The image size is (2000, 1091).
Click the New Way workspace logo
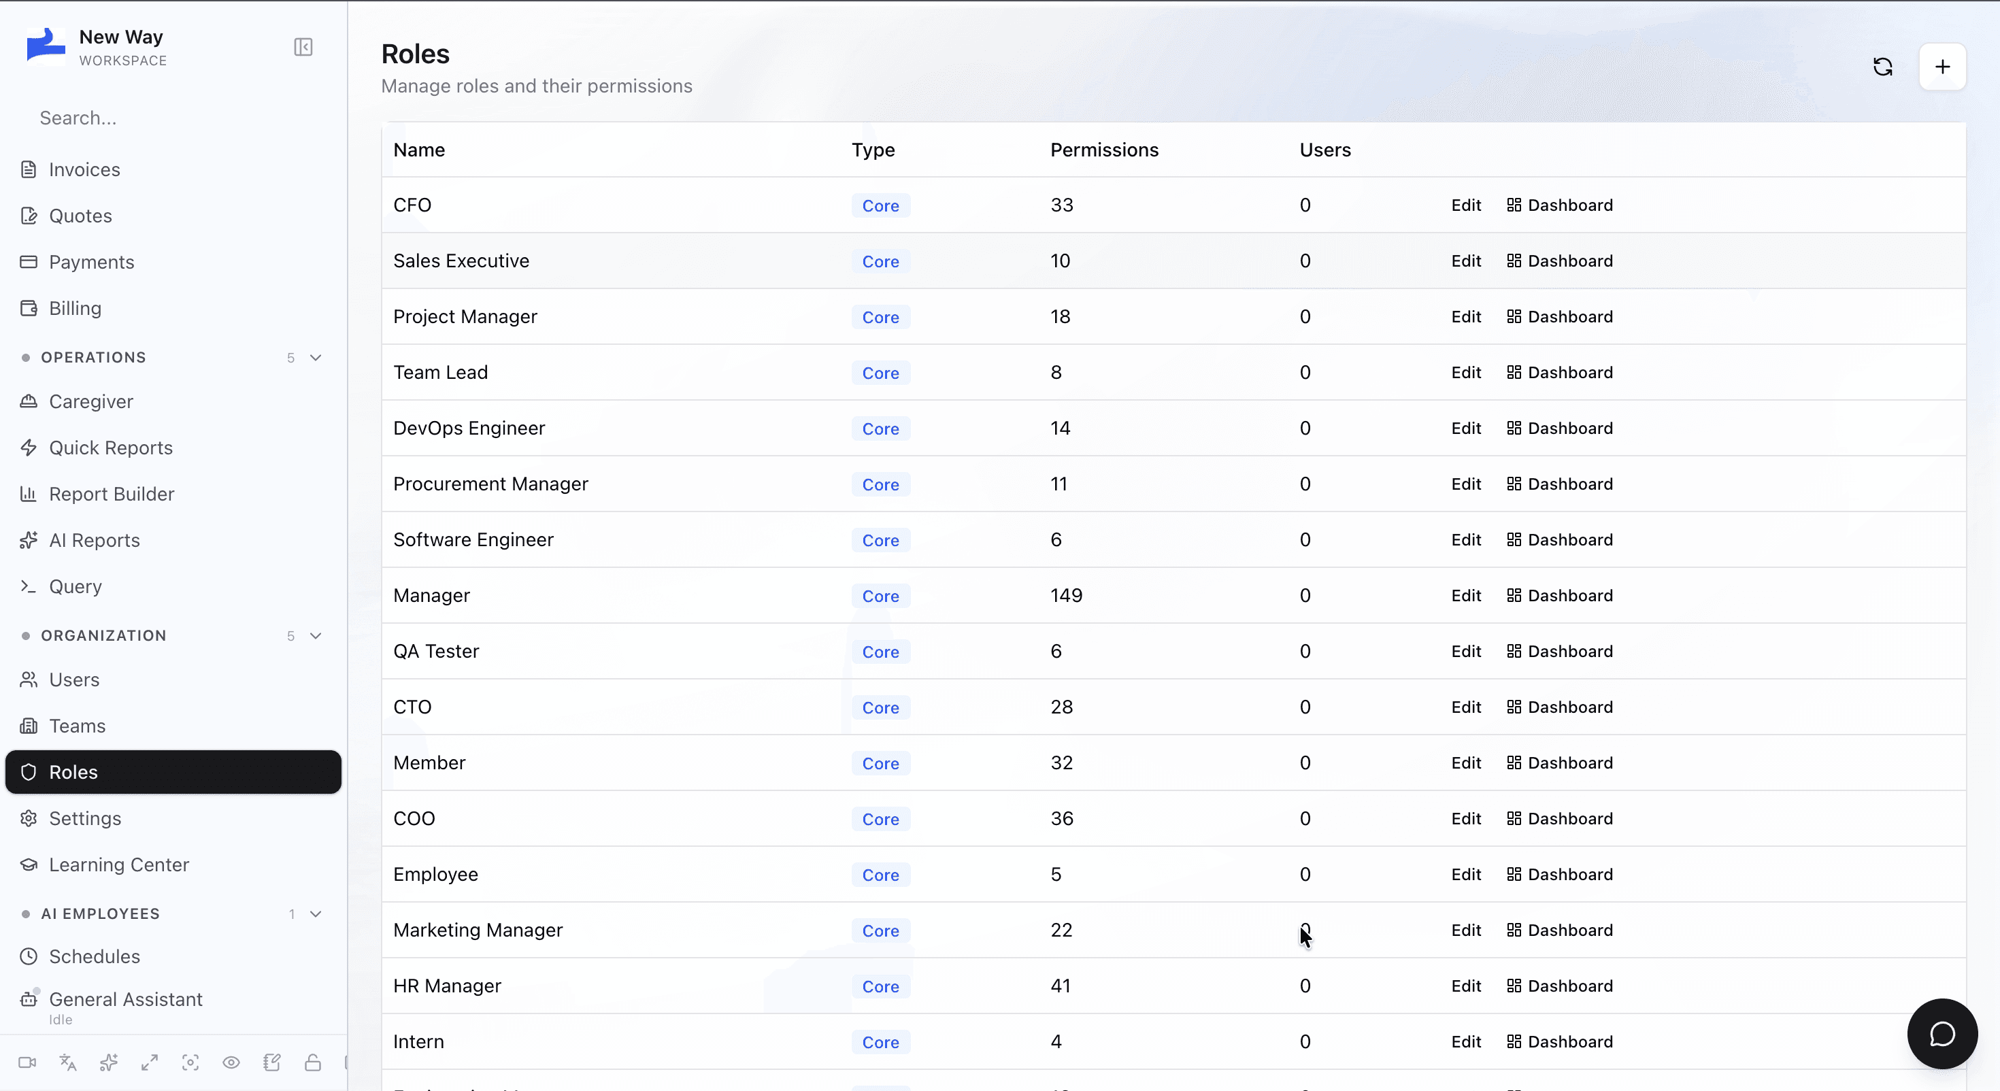pos(45,46)
